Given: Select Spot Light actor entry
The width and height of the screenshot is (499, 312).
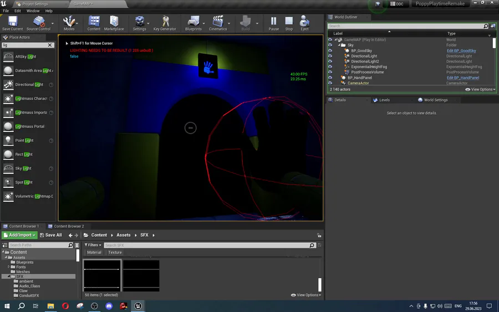Looking at the screenshot, I should 28,182.
